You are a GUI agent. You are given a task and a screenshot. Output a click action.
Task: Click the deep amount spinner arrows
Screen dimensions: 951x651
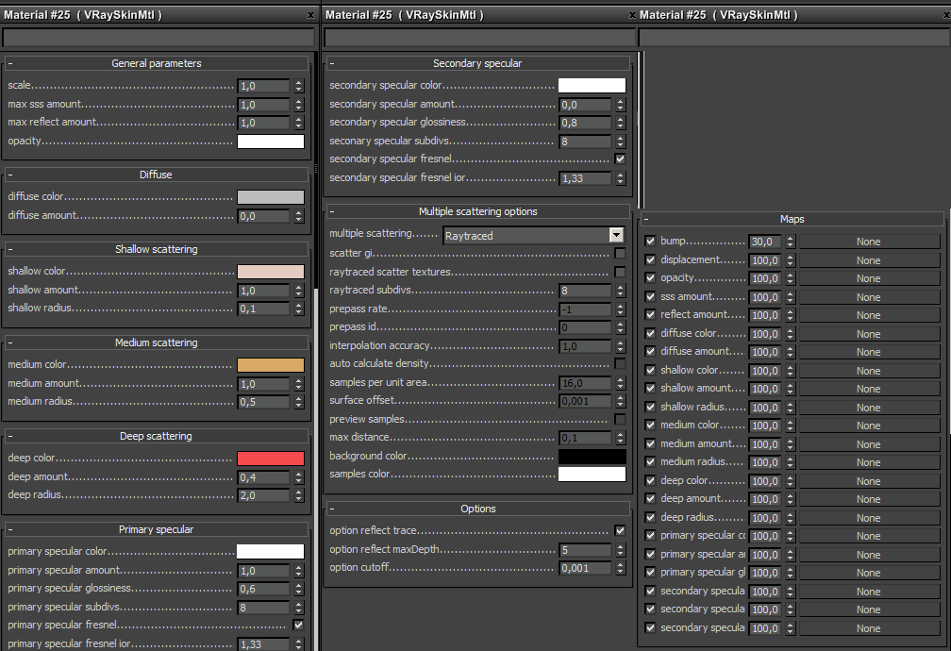(298, 477)
